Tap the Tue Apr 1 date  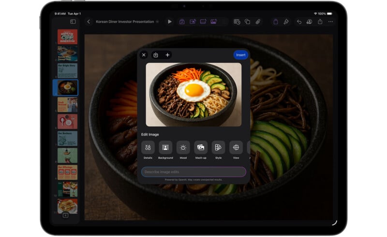click(74, 14)
